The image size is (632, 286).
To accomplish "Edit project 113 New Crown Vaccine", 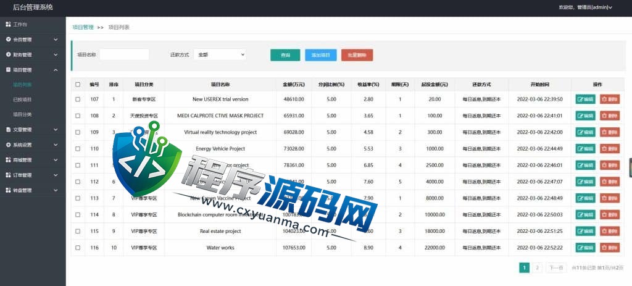I will click(x=585, y=198).
